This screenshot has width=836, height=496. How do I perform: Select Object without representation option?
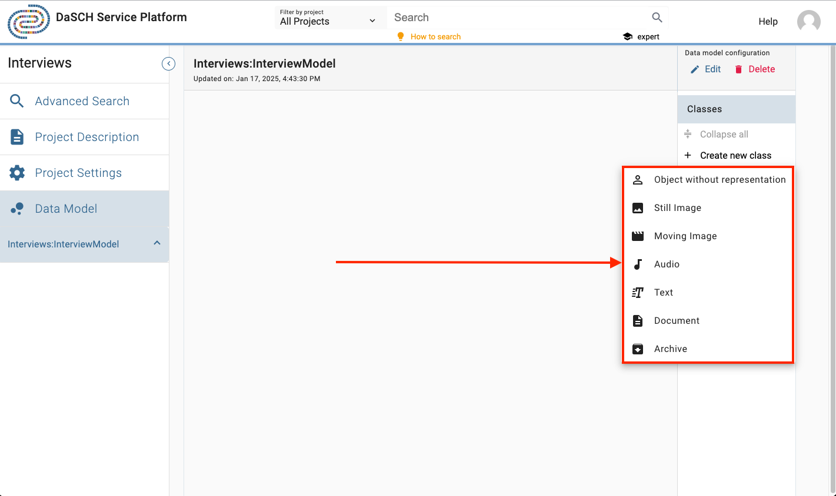[x=719, y=180]
